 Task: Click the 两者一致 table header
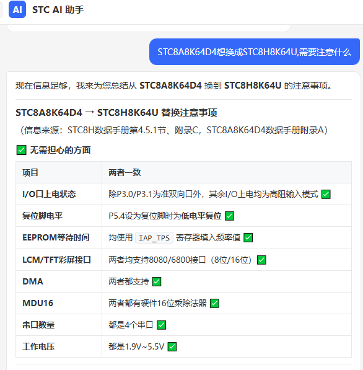pos(125,172)
